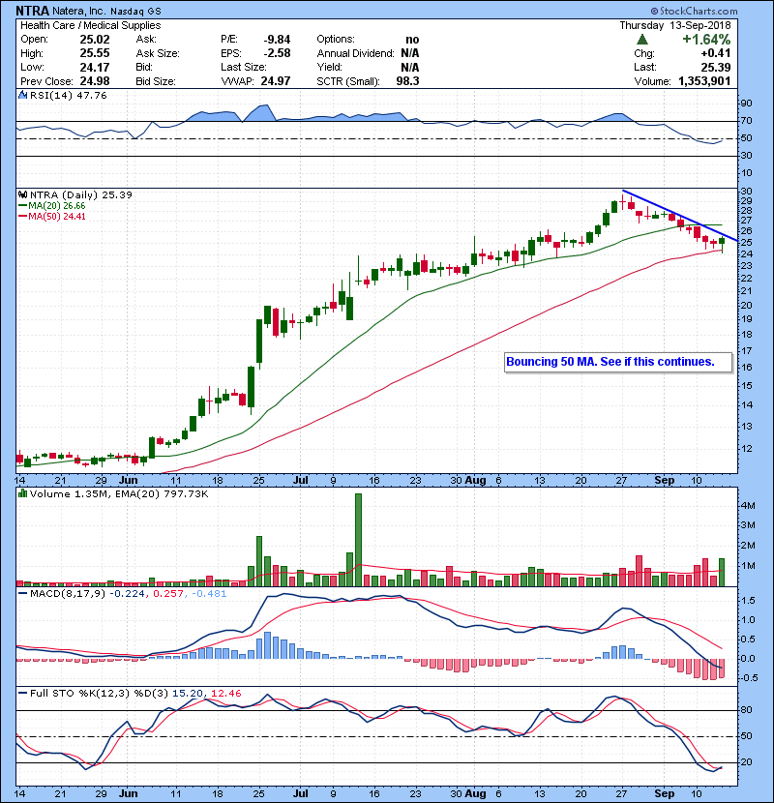Click the MA(20) 26.66 legend text
Viewport: 774px width, 803px height.
click(x=57, y=206)
